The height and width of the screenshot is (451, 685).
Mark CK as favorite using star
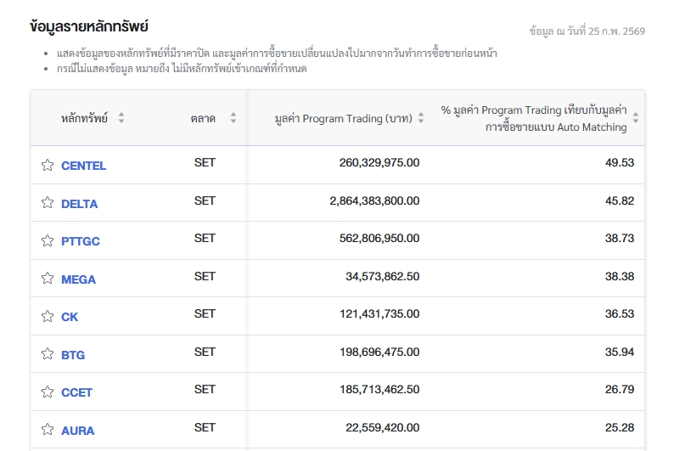48,317
